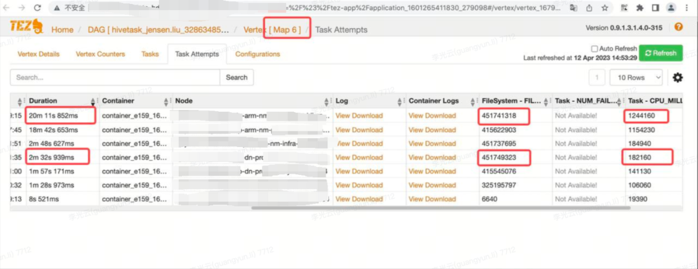The image size is (698, 269).
Task: Focus the Search... input field
Action: coord(115,77)
